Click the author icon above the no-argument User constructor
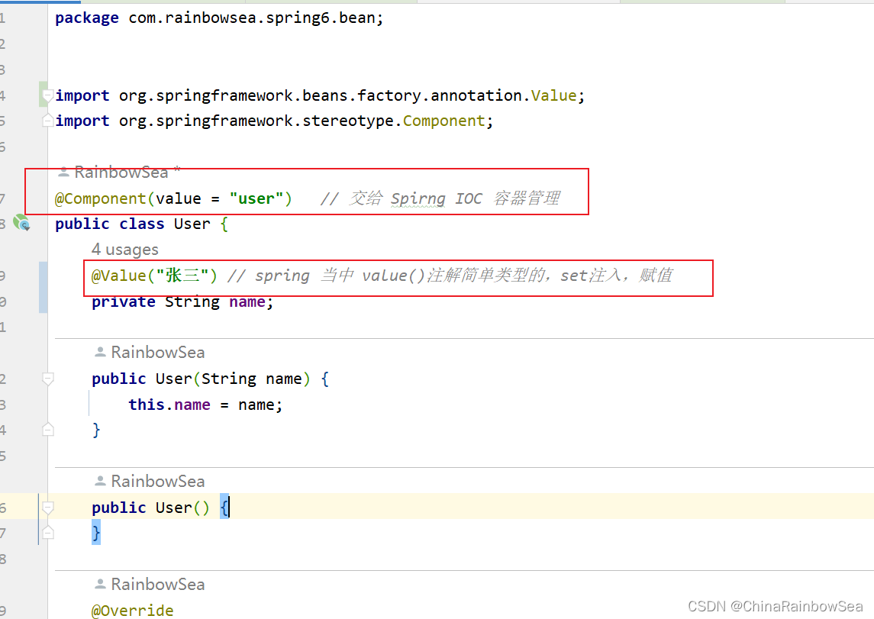 pos(100,481)
